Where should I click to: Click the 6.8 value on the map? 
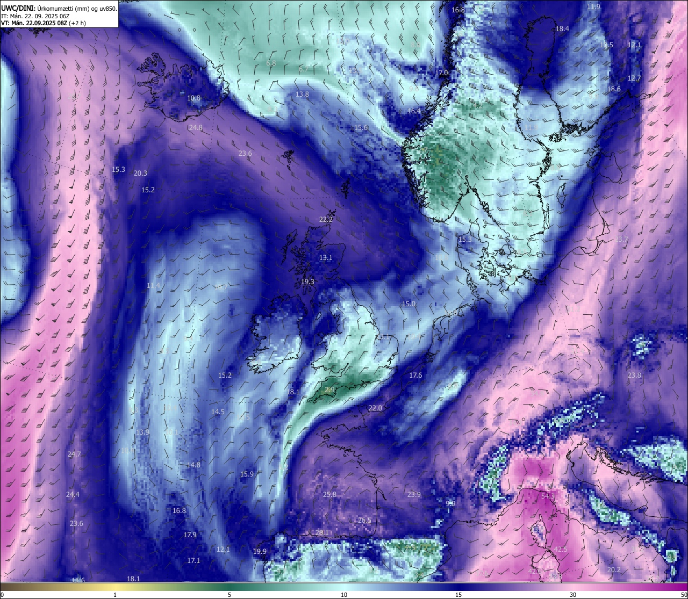pos(271,63)
